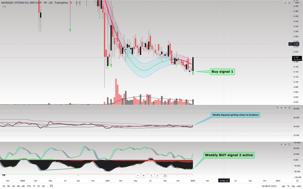Select the 1Y date range
Image resolution: width=303 pixels, height=189 pixels.
click(x=34, y=186)
